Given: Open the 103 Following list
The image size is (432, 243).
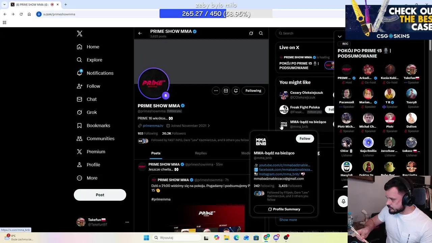Looking at the screenshot, I should point(147,133).
